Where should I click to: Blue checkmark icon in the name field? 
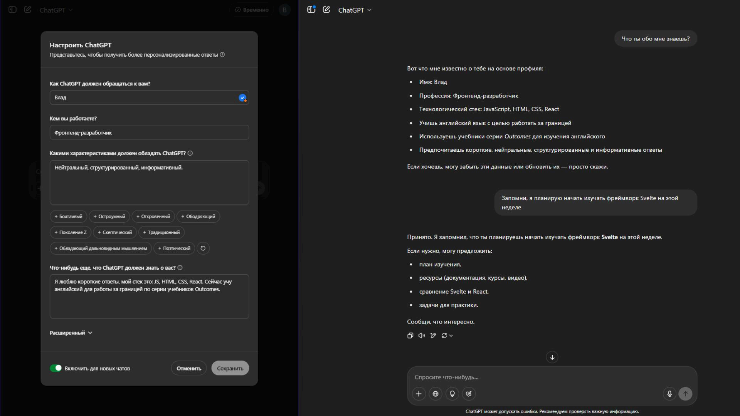(242, 98)
